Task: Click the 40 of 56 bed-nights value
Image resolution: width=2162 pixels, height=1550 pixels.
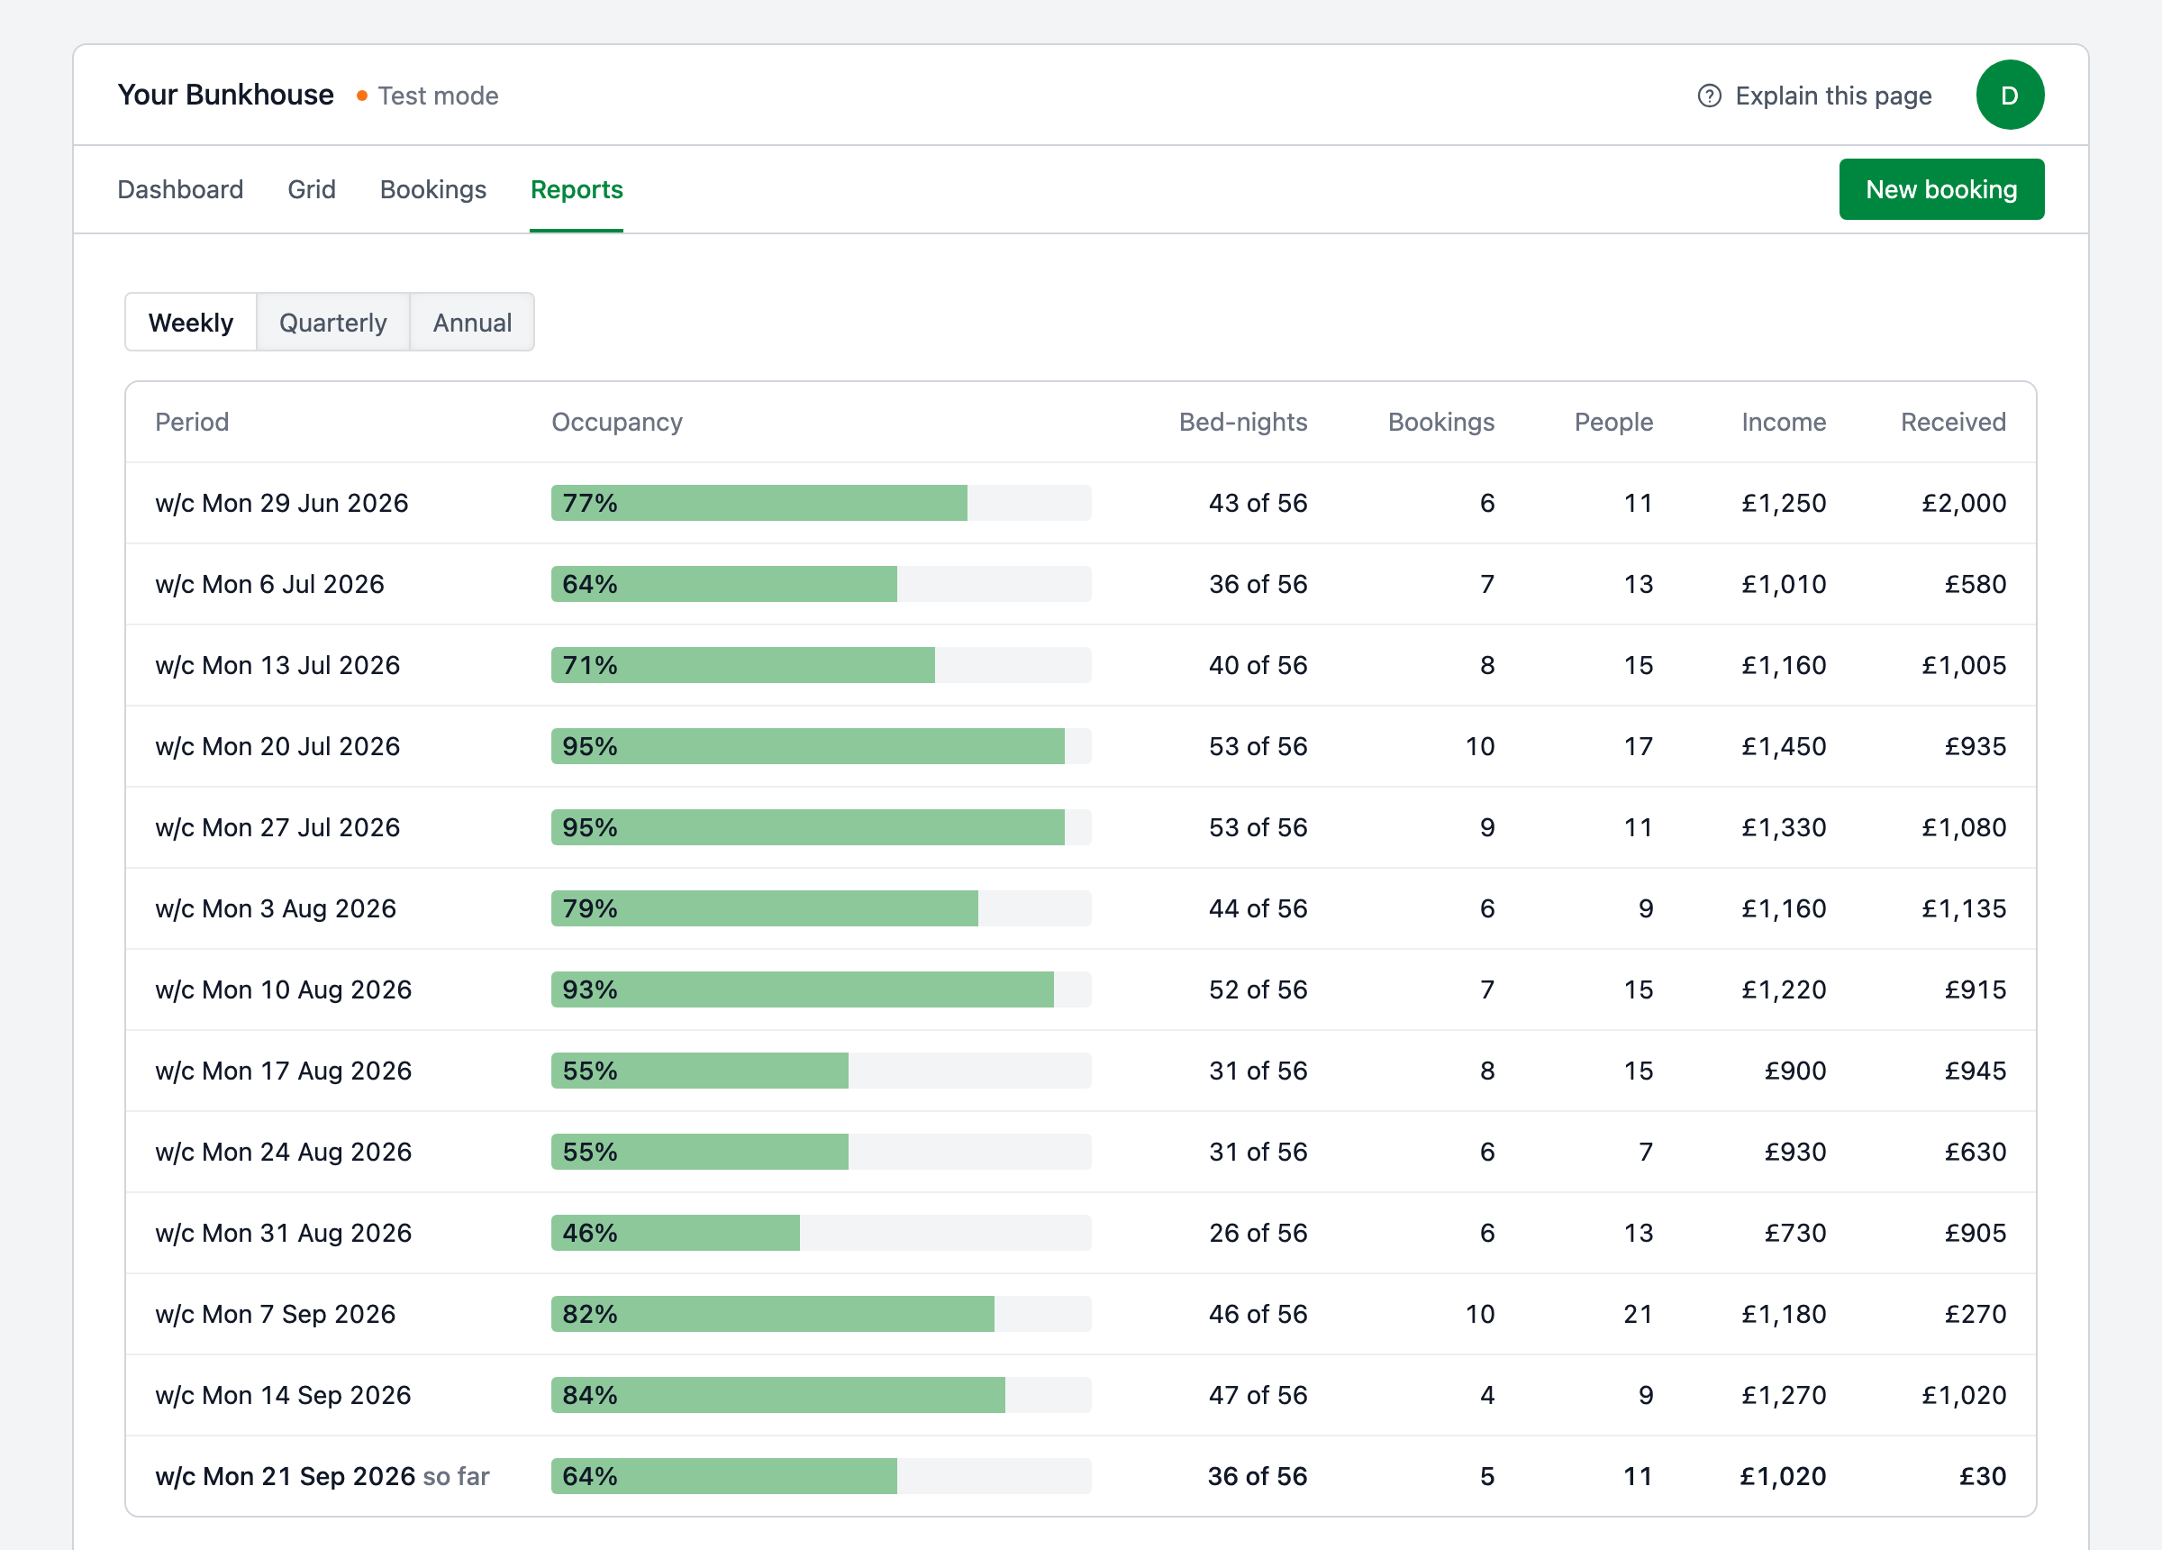Action: click(x=1258, y=665)
